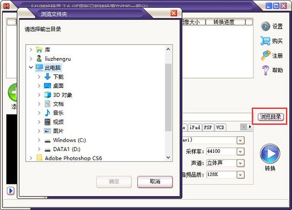Collapse the 此电脑 tree node

pos(31,67)
